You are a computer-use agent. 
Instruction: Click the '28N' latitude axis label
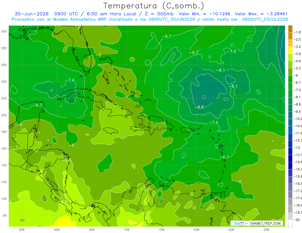[4, 48]
